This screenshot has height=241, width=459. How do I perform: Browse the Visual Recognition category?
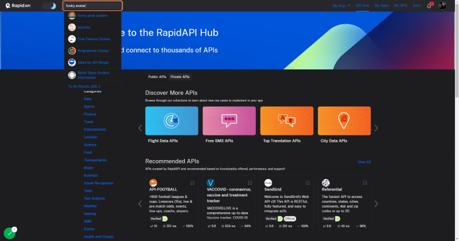point(98,183)
